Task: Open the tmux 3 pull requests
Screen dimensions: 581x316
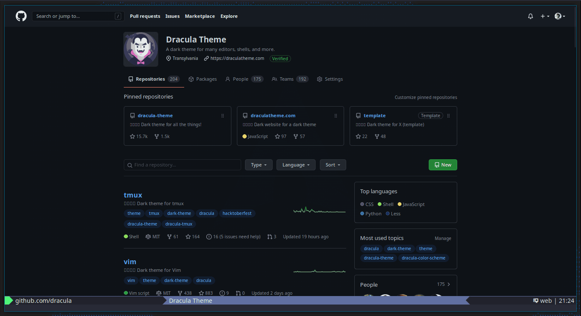Action: tap(272, 237)
